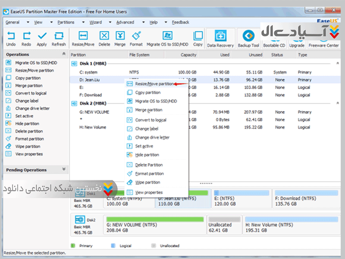Click the Merge toolbar icon

[x=120, y=37]
